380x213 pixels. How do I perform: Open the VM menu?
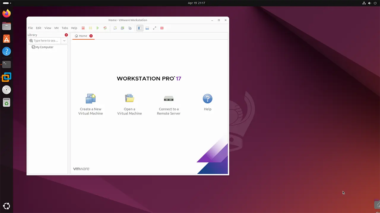56,28
